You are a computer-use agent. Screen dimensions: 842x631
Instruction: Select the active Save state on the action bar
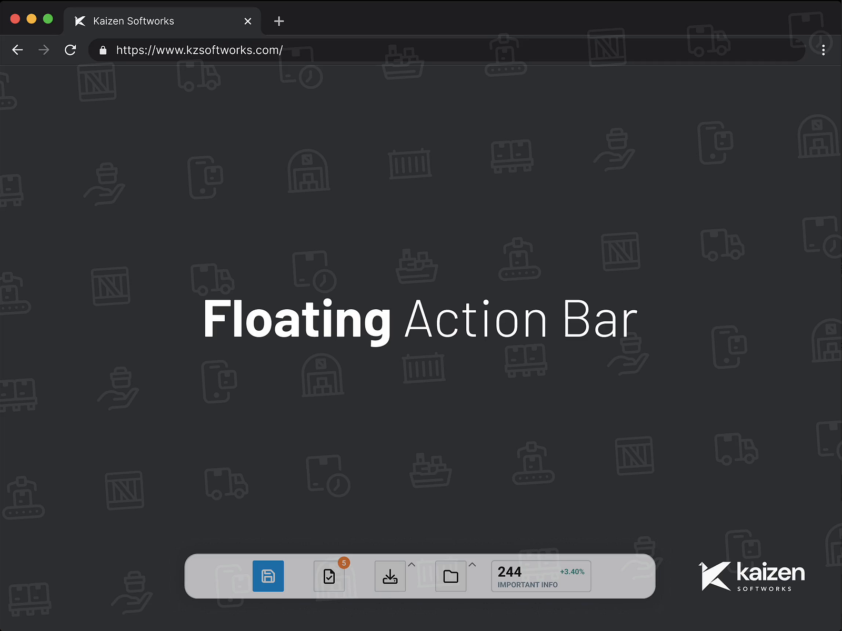point(268,576)
